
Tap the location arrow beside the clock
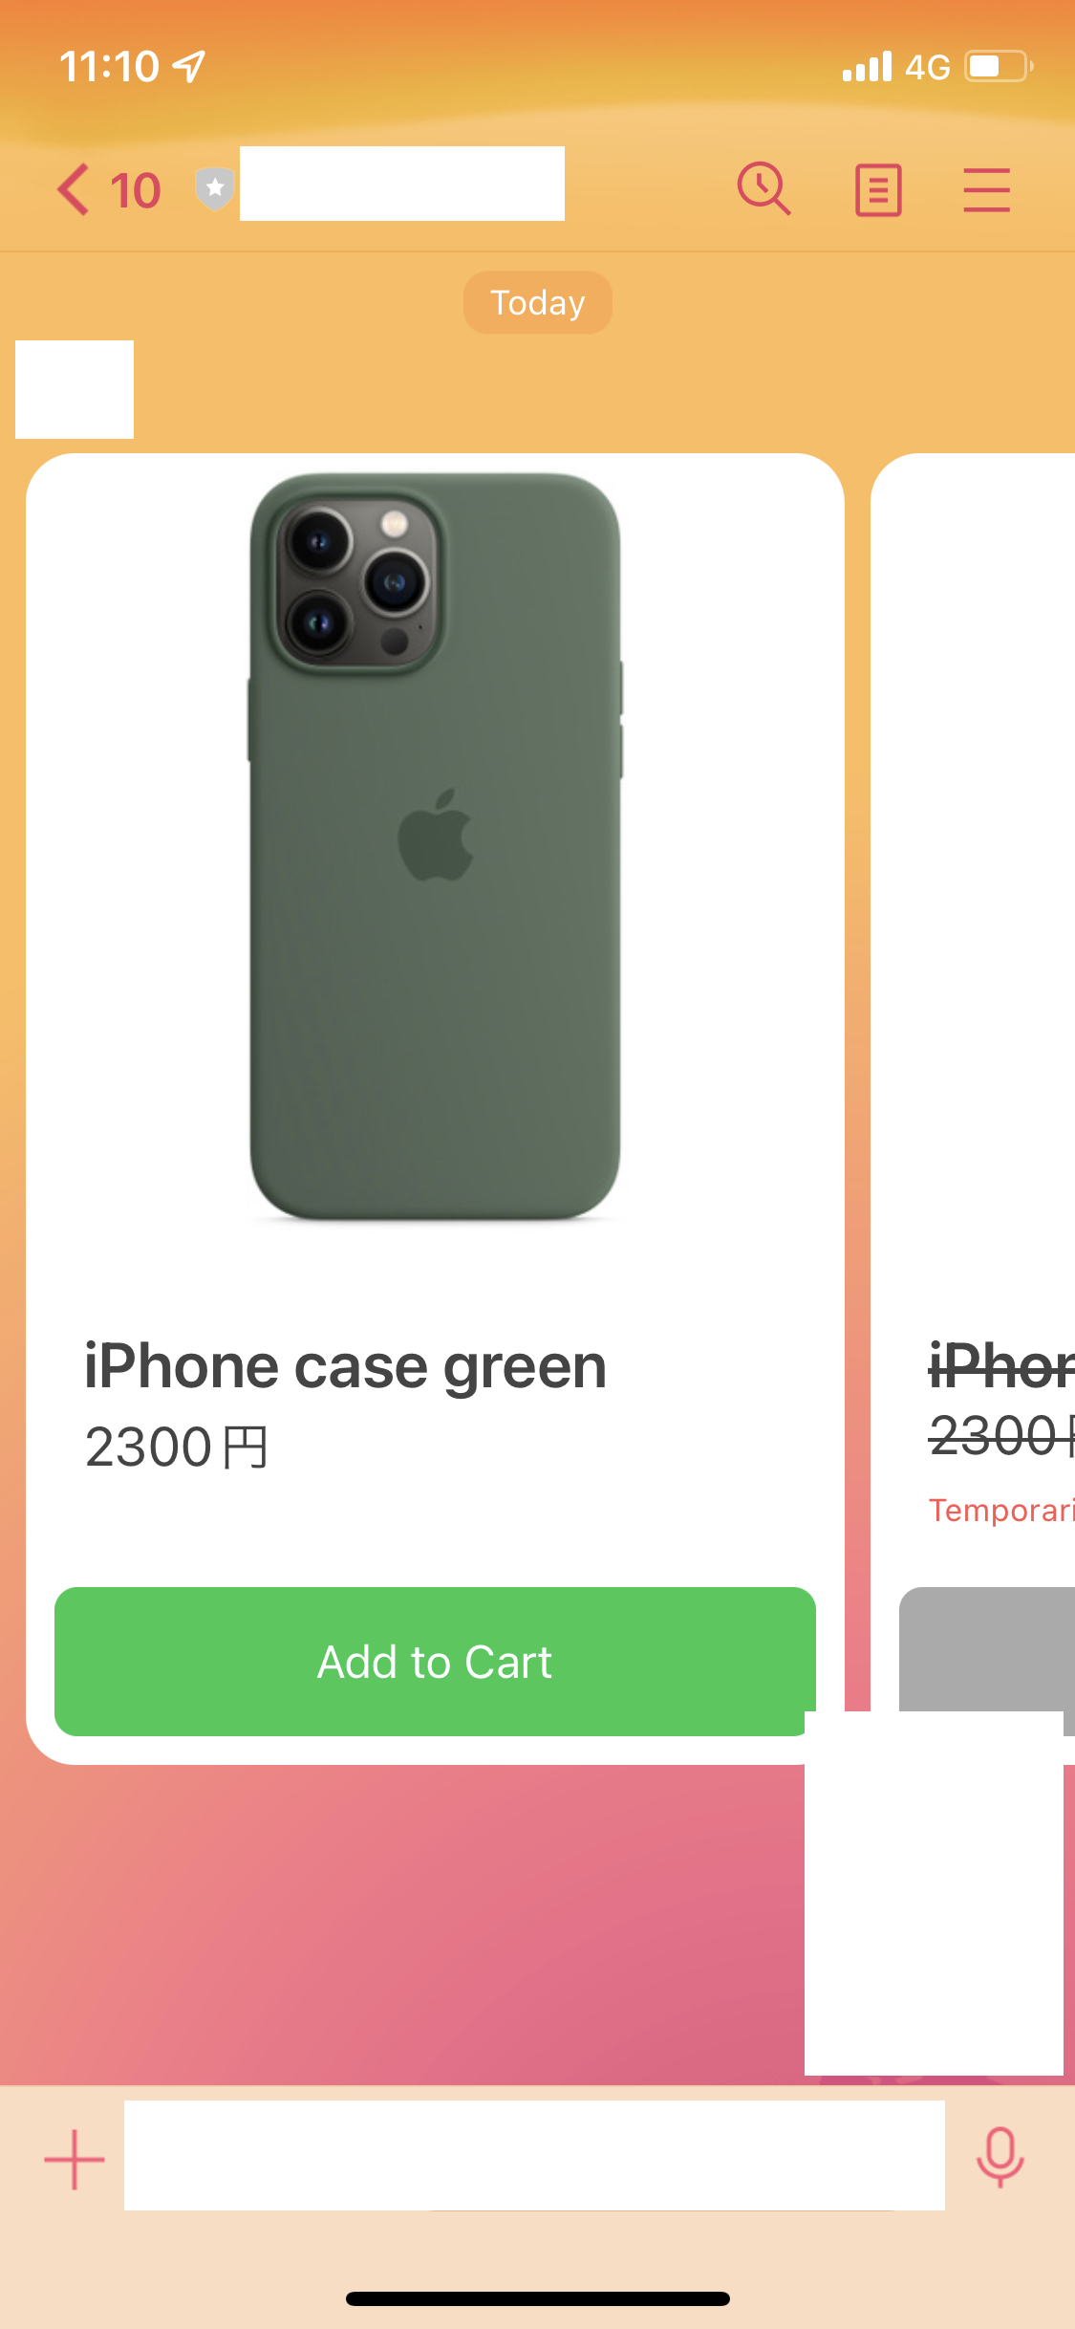[x=188, y=66]
